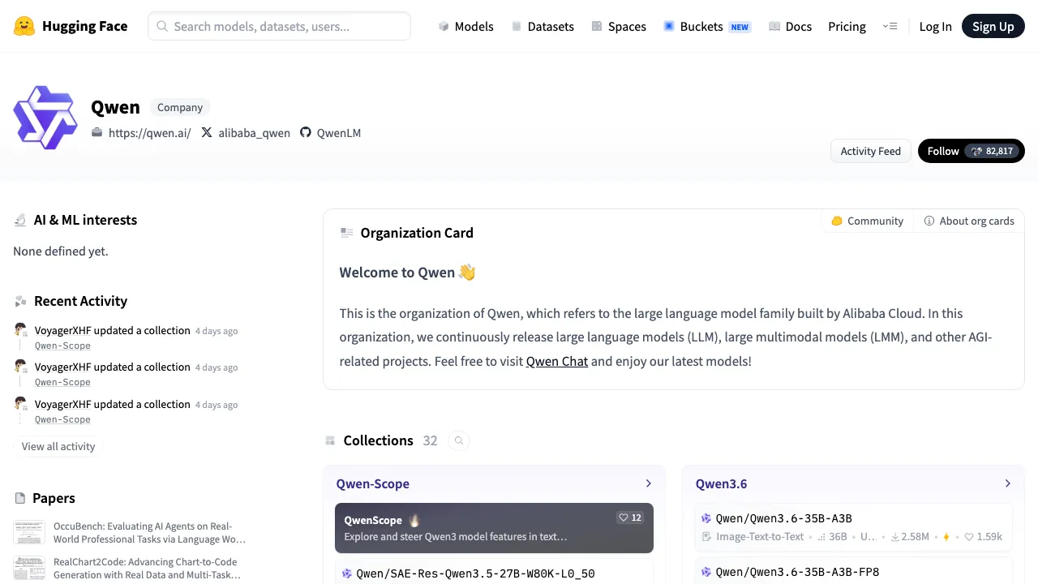Click the Hugging Face brand name text

(84, 26)
